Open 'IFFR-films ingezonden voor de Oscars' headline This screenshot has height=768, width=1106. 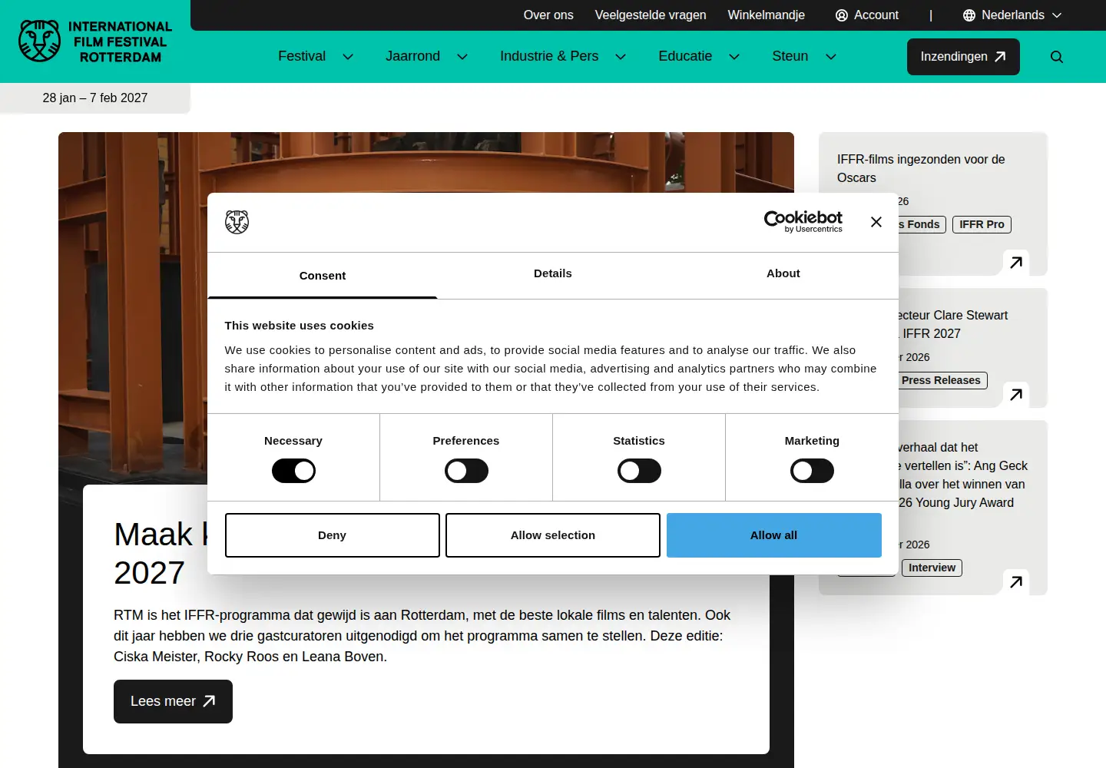[921, 169]
